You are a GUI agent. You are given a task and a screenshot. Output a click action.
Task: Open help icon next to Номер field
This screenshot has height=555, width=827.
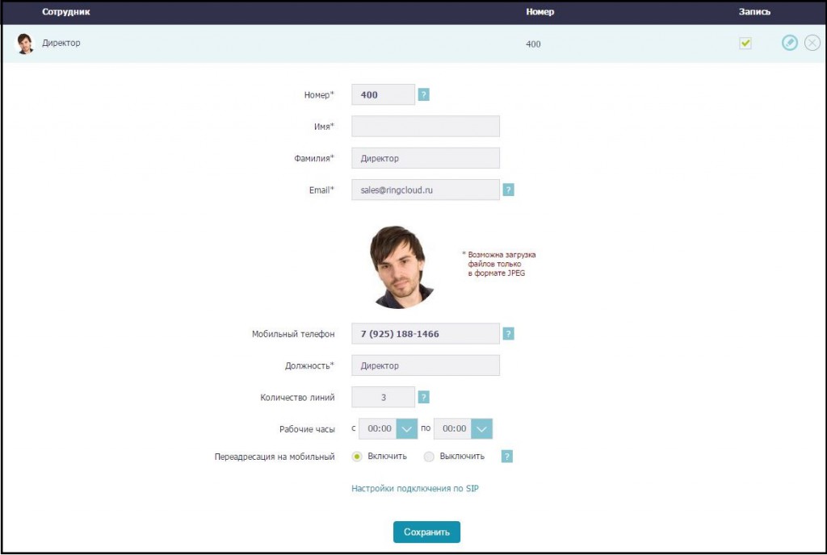click(x=424, y=94)
